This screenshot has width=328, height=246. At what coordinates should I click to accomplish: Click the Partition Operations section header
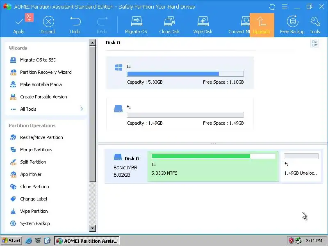coord(32,125)
